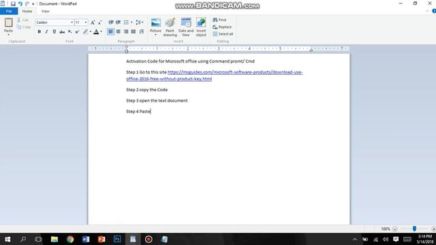Toggle Strikethrough formatting

(62, 32)
